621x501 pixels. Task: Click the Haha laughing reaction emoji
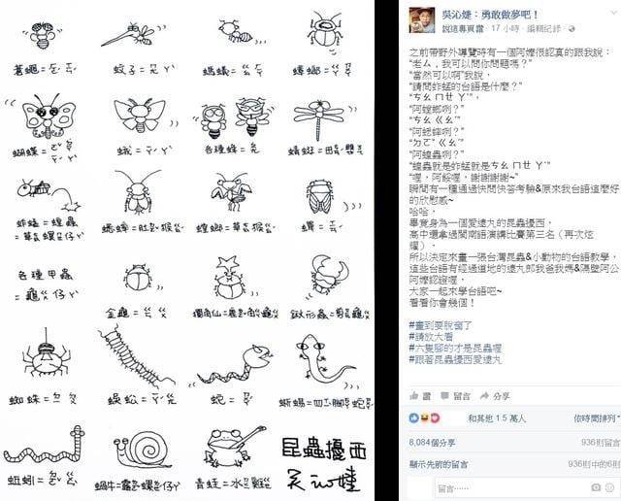click(425, 417)
